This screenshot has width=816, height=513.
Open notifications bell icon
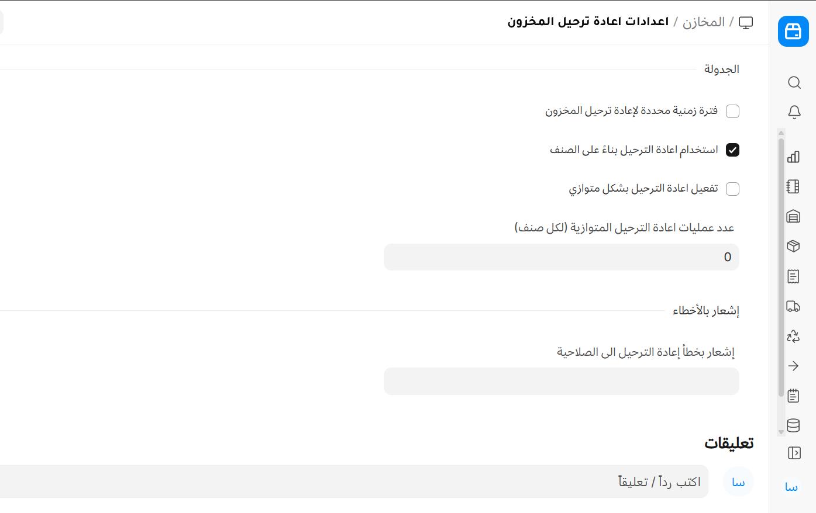pyautogui.click(x=794, y=112)
